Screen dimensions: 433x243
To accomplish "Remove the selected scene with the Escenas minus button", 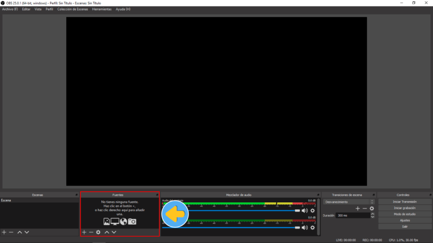I will coord(11,232).
